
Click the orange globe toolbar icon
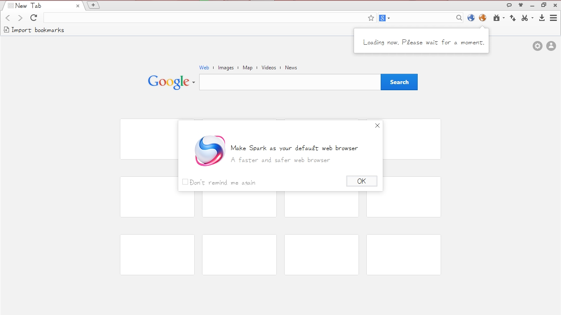pos(483,18)
